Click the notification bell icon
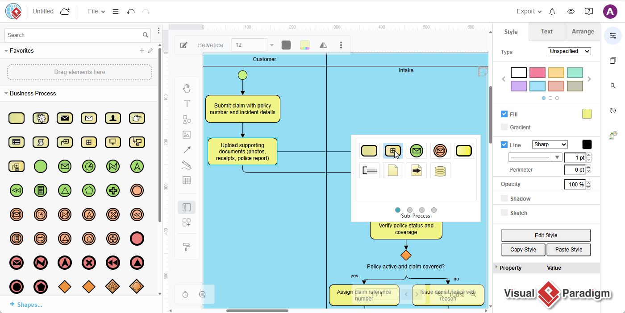 click(x=552, y=12)
